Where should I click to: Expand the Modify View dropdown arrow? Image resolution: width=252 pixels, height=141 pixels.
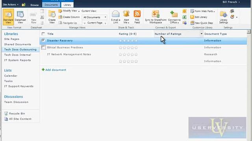[x=79, y=11]
